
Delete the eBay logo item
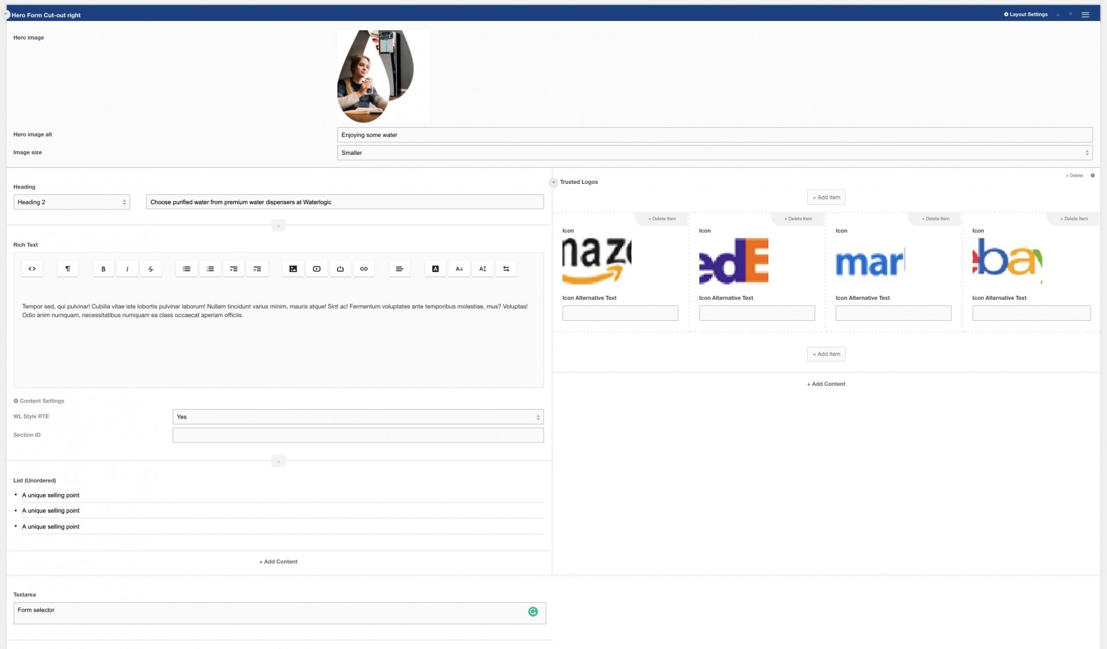(x=1074, y=219)
